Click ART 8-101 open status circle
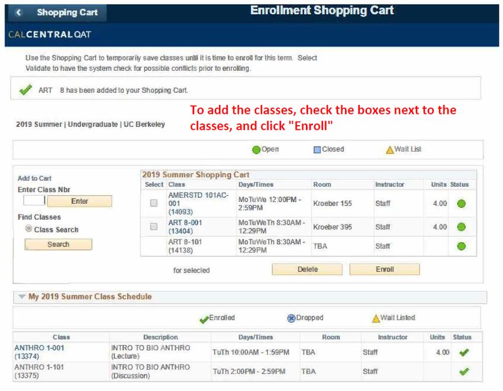 (462, 246)
